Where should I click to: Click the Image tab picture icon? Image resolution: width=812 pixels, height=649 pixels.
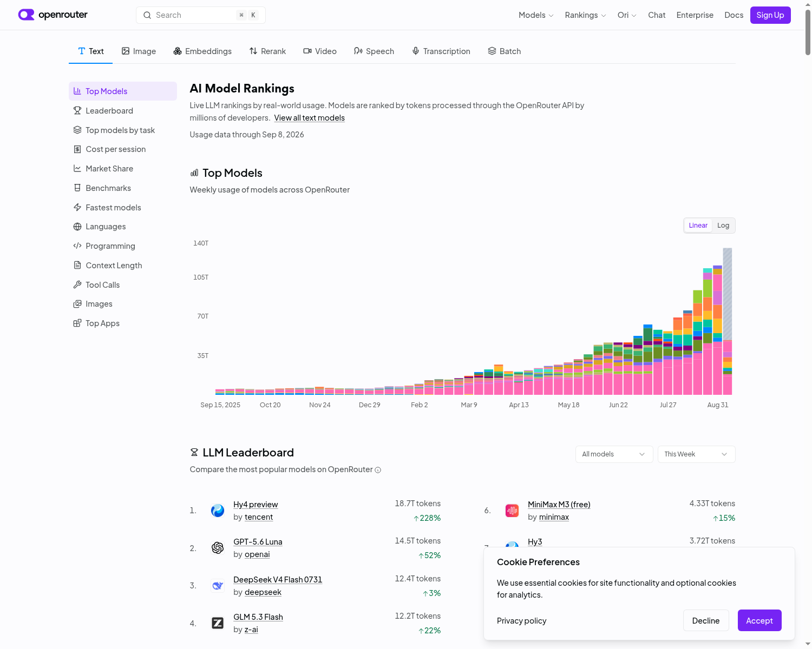click(126, 51)
